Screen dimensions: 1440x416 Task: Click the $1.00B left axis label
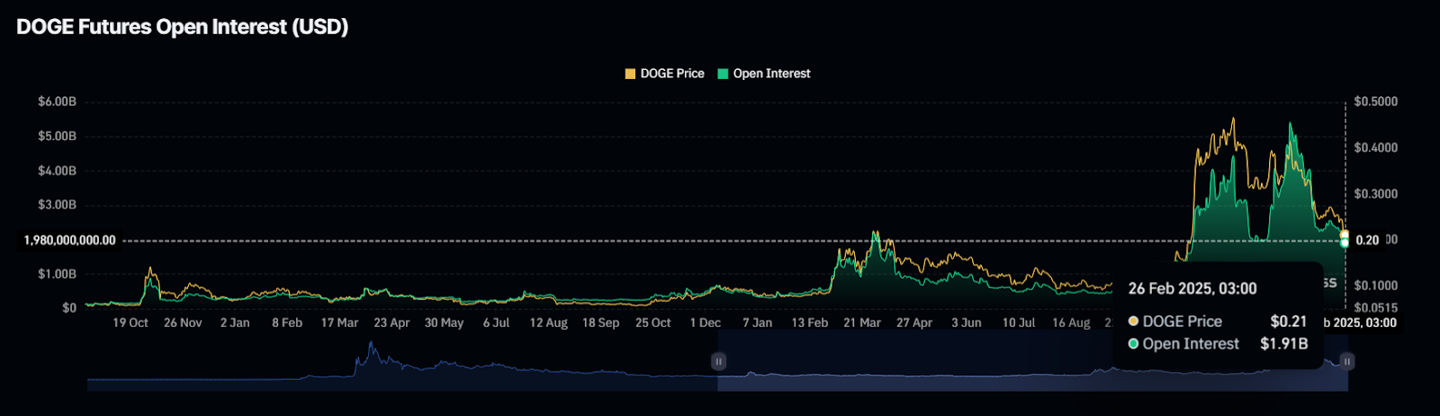tap(57, 273)
